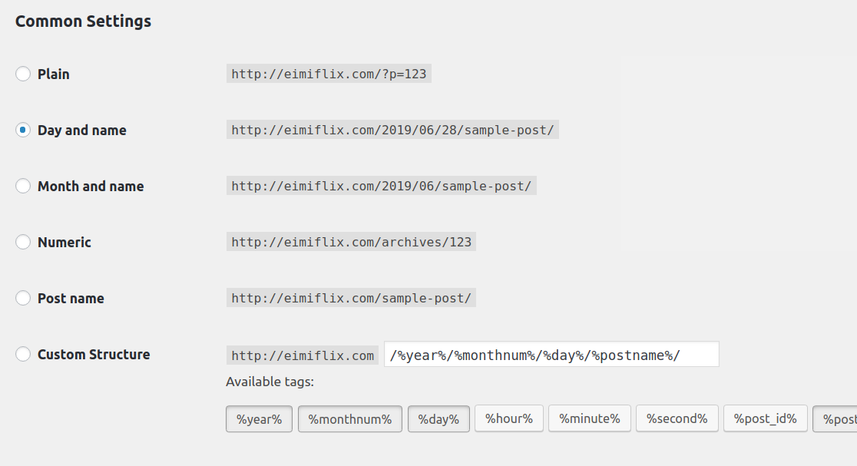Click the Common Settings heading
The width and height of the screenshot is (857, 466).
82,21
